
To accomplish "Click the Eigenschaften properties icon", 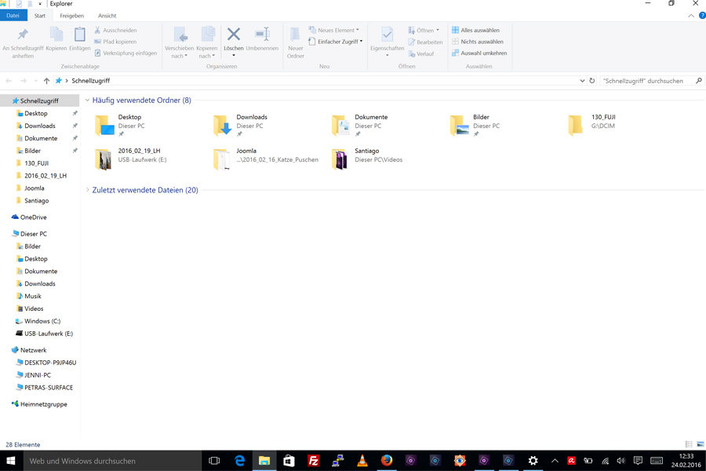I will pos(387,35).
